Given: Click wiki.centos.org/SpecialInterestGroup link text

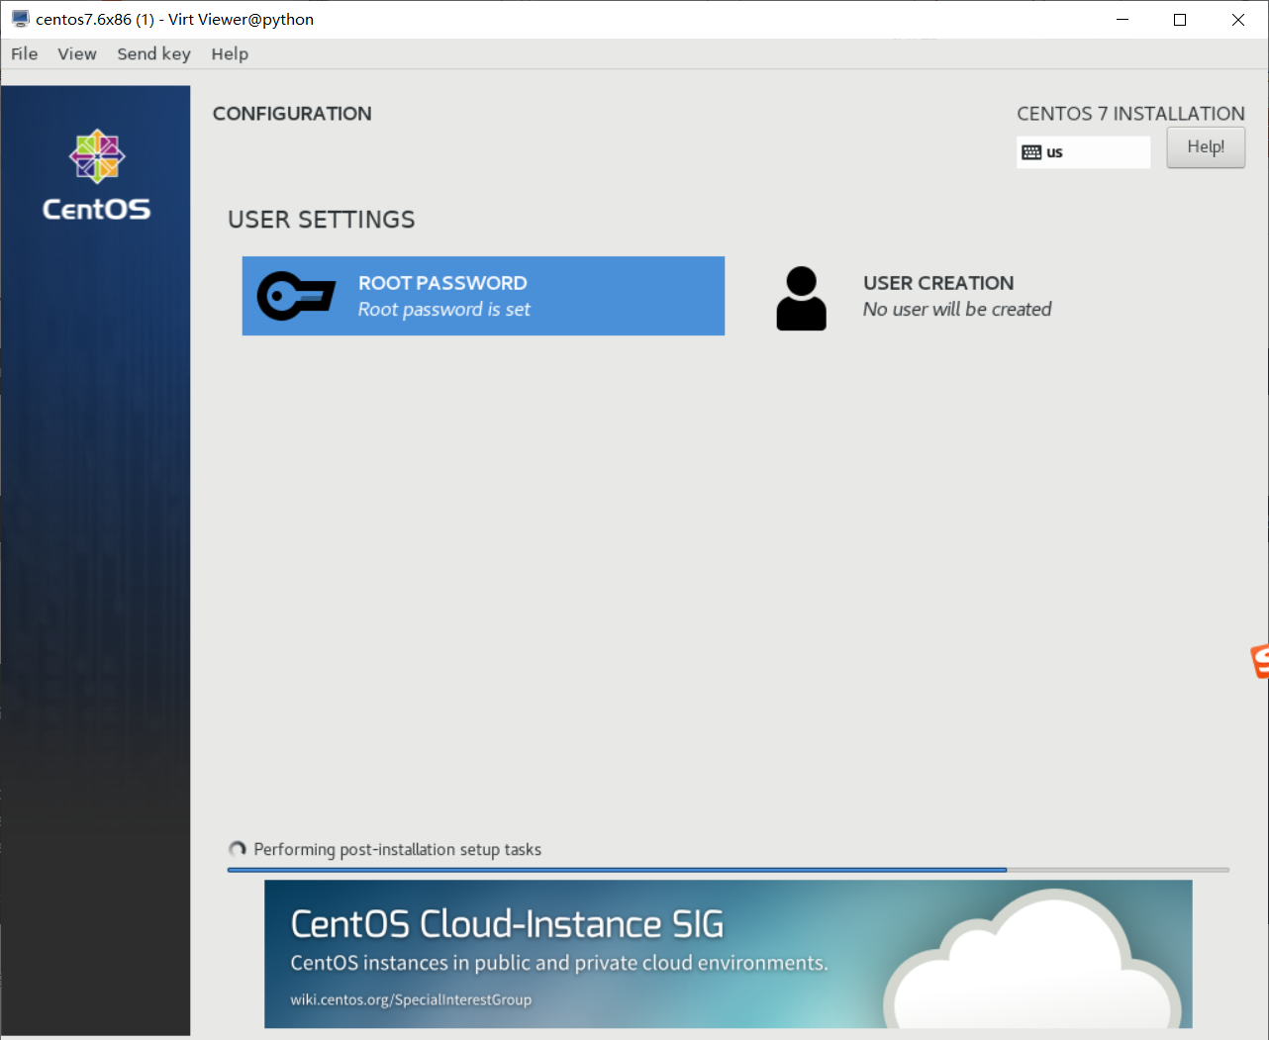Looking at the screenshot, I should point(411,999).
